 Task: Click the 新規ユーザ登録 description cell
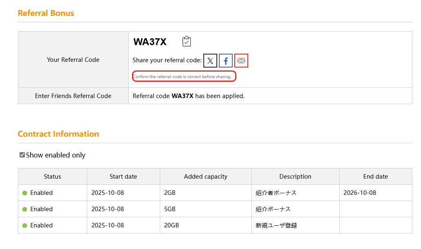276,225
